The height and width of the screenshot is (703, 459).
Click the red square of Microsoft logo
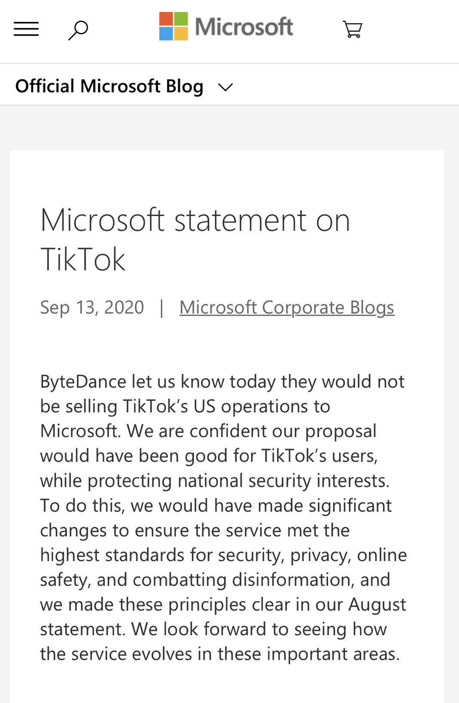coord(166,19)
